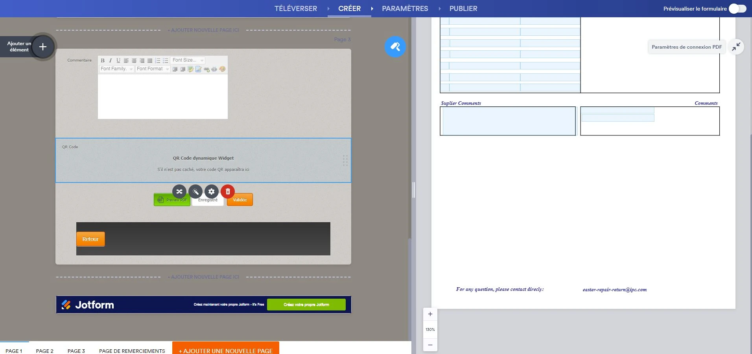
Task: Open the Font Family dropdown
Action: (116, 69)
